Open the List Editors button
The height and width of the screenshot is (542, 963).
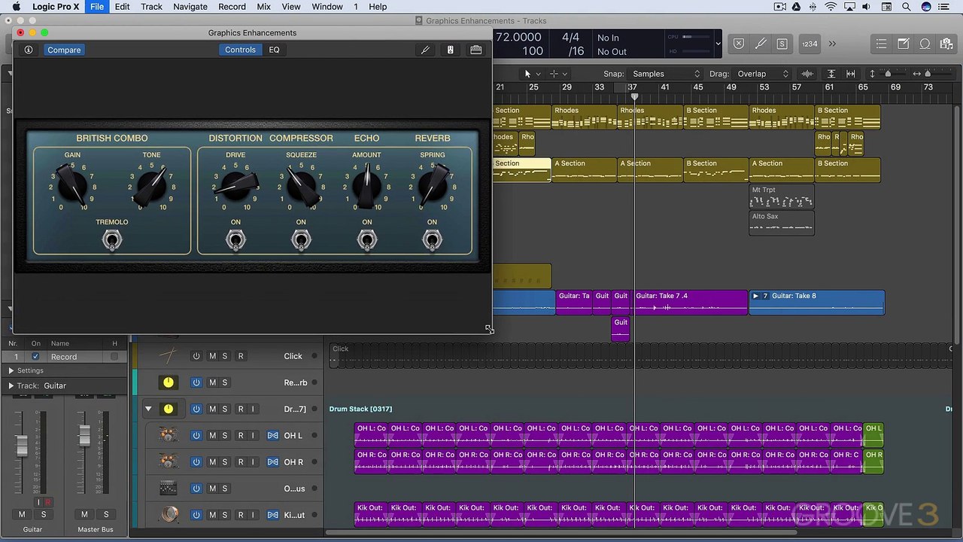(881, 44)
